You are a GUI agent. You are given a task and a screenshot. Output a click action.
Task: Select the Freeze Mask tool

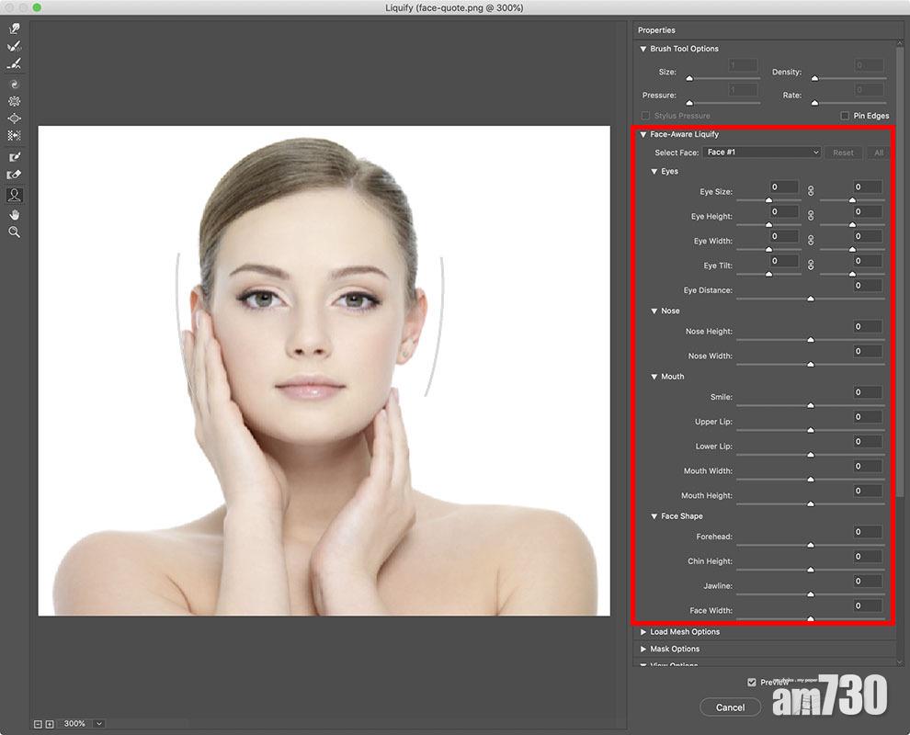tap(14, 157)
